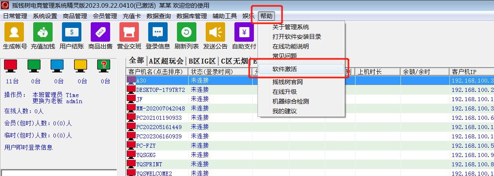Open 商品出售 sale icon

[x=100, y=32]
